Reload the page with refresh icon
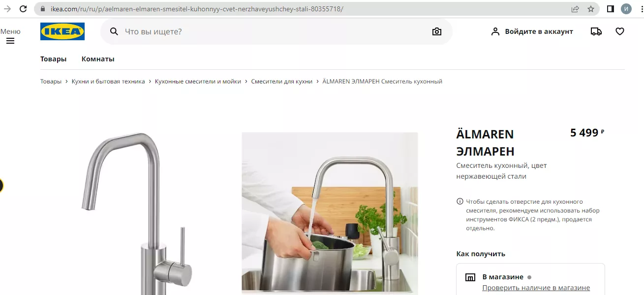Screen dimensions: 644x295 pos(23,9)
